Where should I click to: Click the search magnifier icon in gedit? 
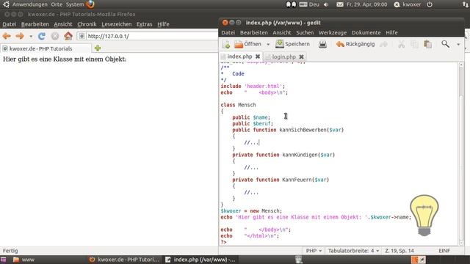click(x=446, y=44)
